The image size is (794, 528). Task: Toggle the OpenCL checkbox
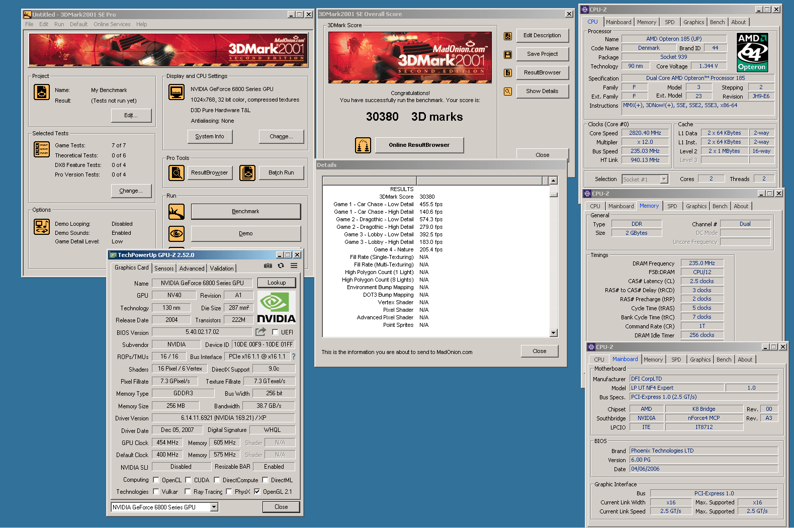click(x=156, y=480)
